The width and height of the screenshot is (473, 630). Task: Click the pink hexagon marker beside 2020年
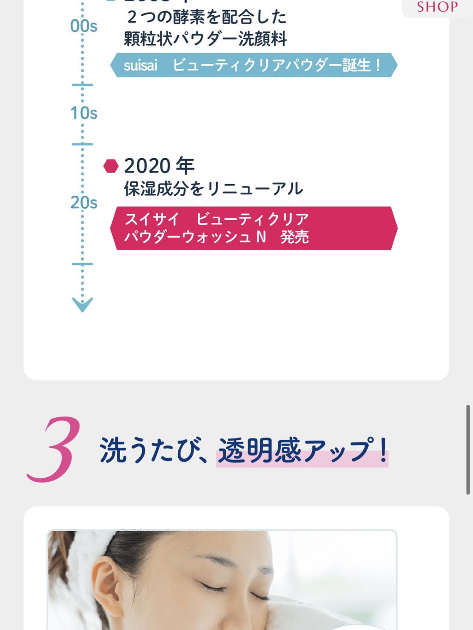click(x=111, y=166)
